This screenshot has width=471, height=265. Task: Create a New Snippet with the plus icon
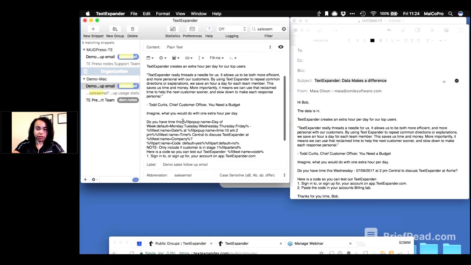93,29
